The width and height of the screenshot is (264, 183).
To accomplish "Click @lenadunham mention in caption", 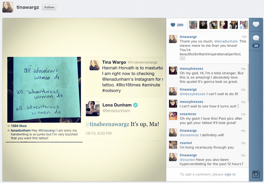I will click(x=226, y=41).
